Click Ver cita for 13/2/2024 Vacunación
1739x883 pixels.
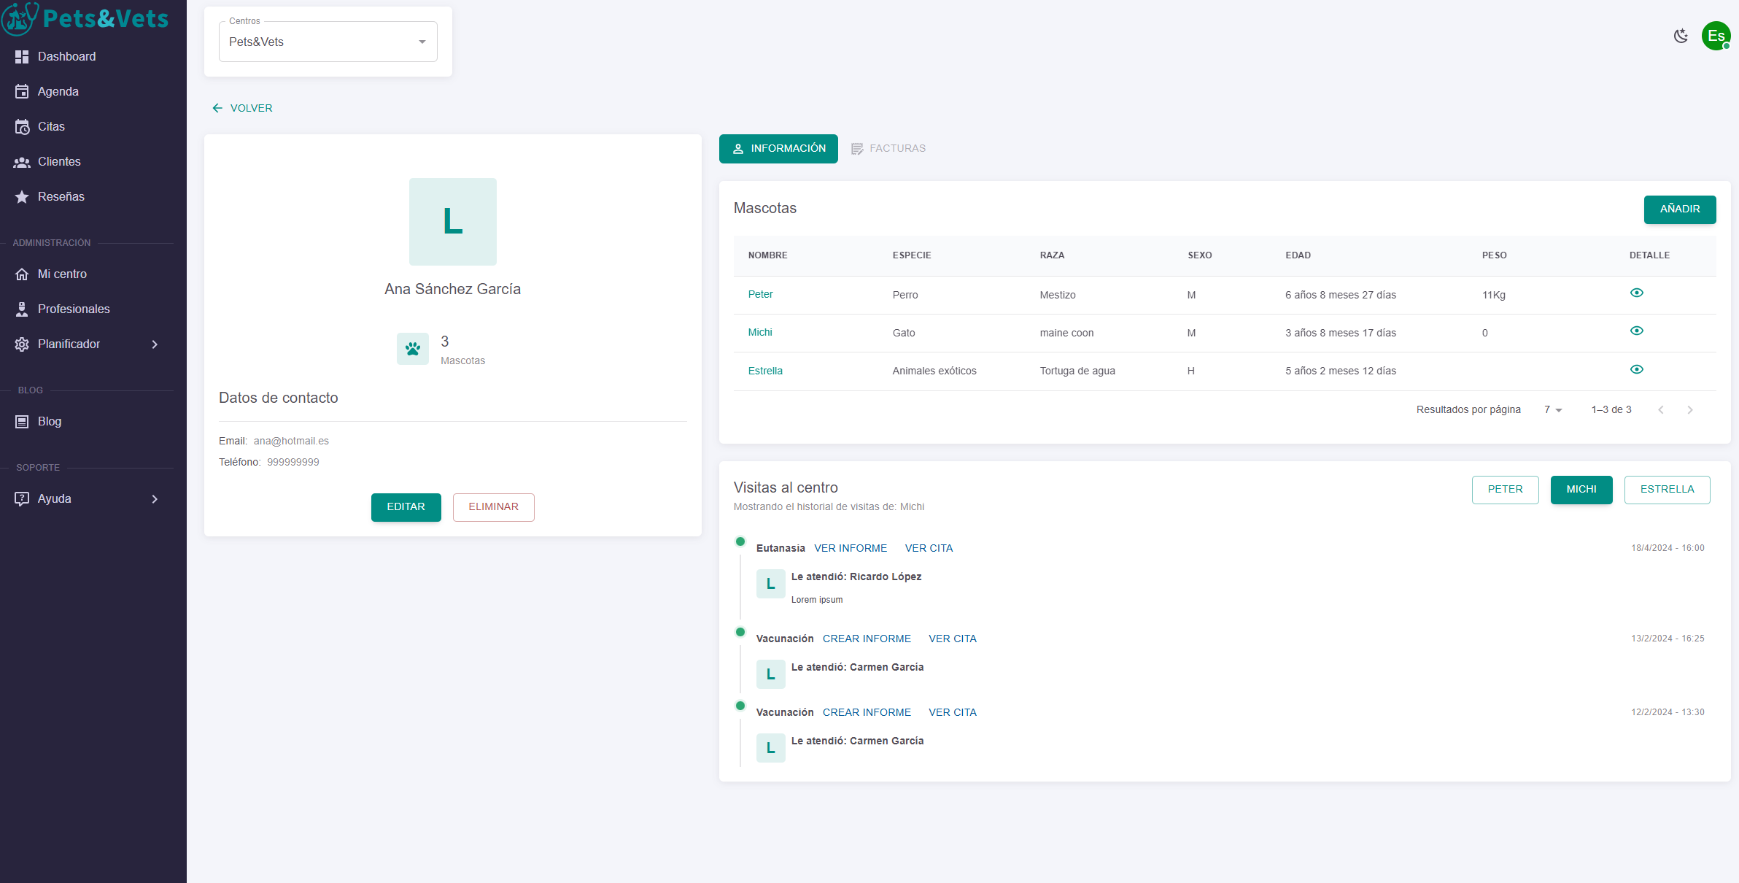tap(952, 639)
